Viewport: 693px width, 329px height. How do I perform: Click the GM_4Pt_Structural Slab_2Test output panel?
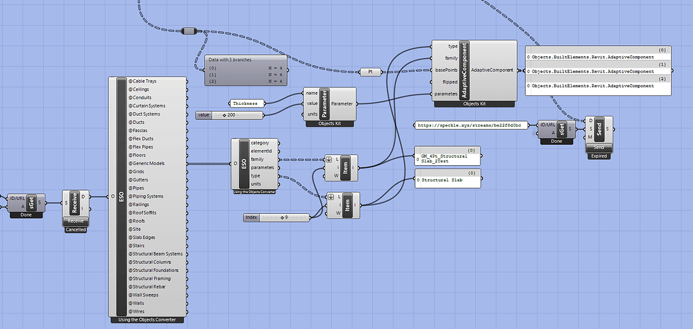pos(447,156)
